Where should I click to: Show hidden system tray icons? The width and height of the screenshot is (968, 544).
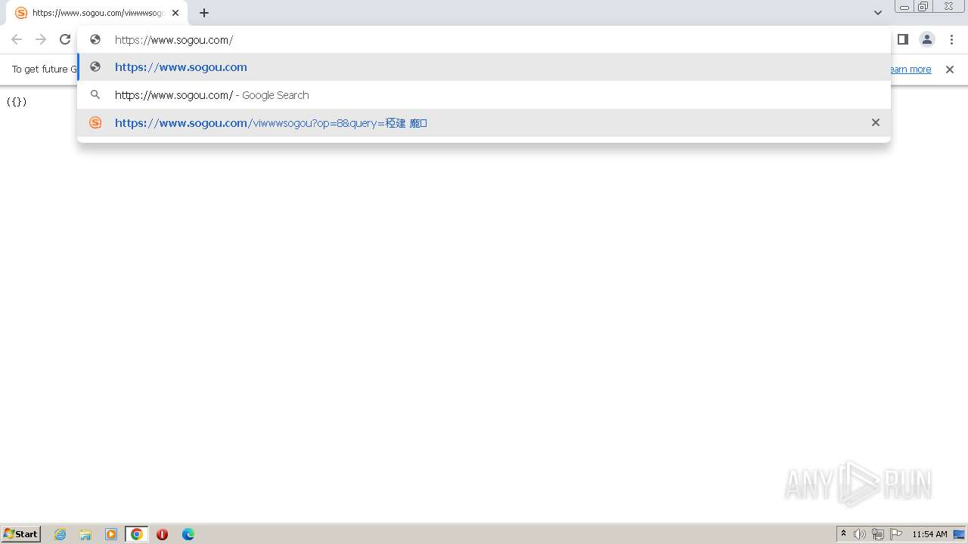[843, 534]
